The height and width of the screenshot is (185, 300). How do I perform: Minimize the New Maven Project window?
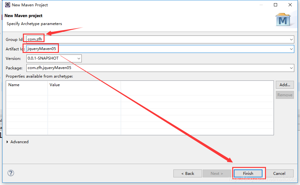(261, 5)
